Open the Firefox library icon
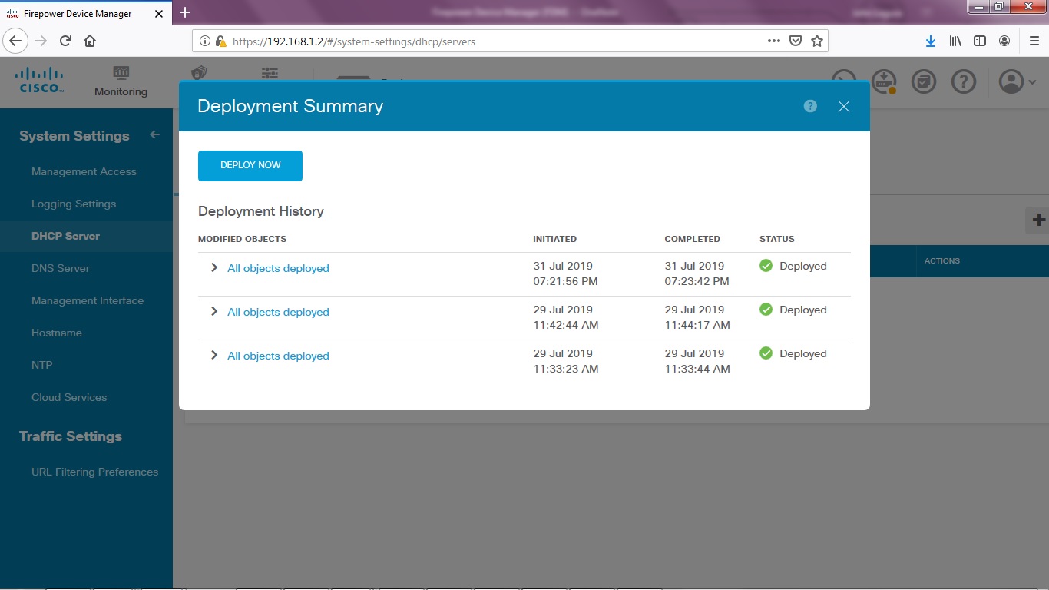This screenshot has height=590, width=1049. pyautogui.click(x=955, y=40)
